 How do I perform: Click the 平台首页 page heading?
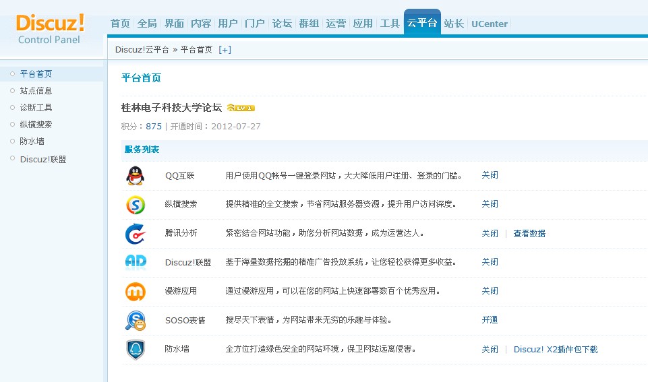tap(141, 77)
